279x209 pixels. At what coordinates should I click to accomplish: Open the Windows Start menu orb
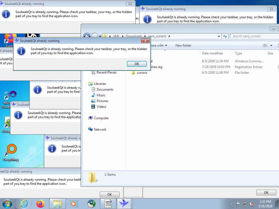pyautogui.click(x=7, y=204)
